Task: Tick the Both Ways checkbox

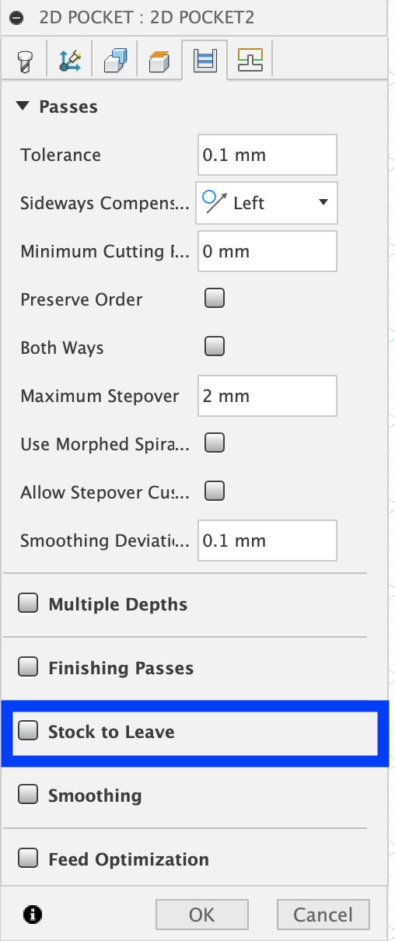Action: (214, 346)
